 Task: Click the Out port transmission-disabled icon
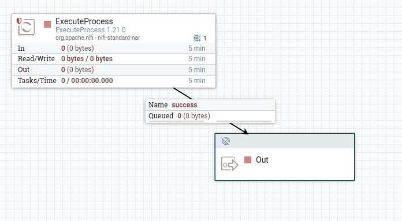tap(226, 141)
